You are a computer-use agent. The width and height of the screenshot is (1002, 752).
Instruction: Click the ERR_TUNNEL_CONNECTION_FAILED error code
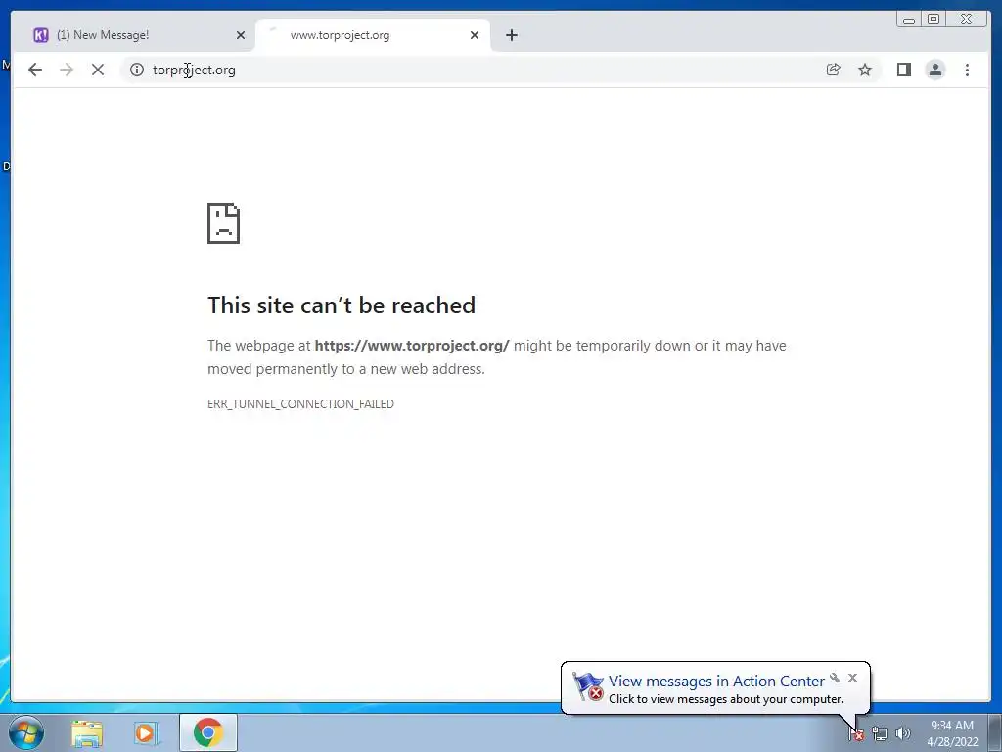tap(300, 404)
